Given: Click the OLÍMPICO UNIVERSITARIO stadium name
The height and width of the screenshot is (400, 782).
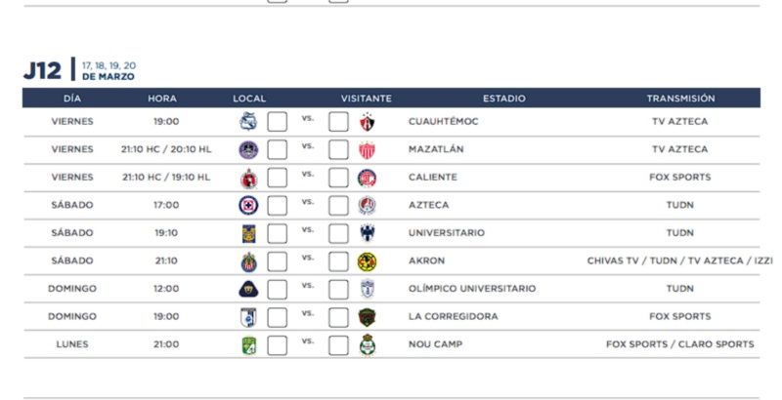Looking at the screenshot, I should click(472, 289).
